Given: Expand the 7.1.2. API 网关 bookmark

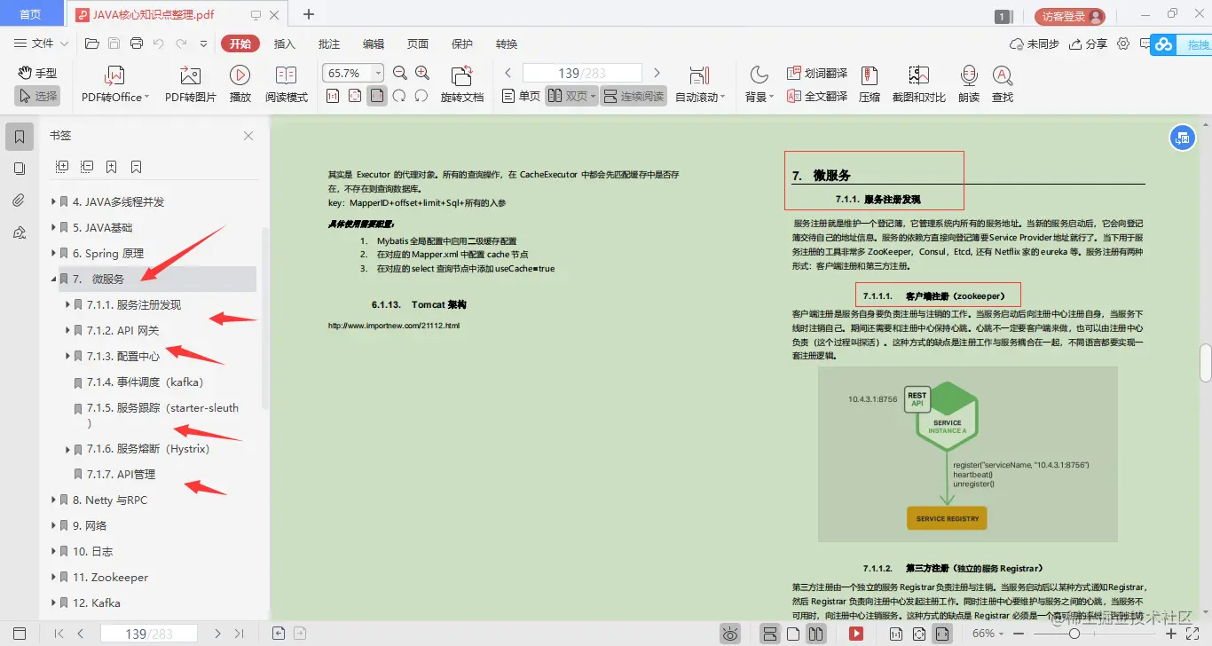Looking at the screenshot, I should click(68, 330).
